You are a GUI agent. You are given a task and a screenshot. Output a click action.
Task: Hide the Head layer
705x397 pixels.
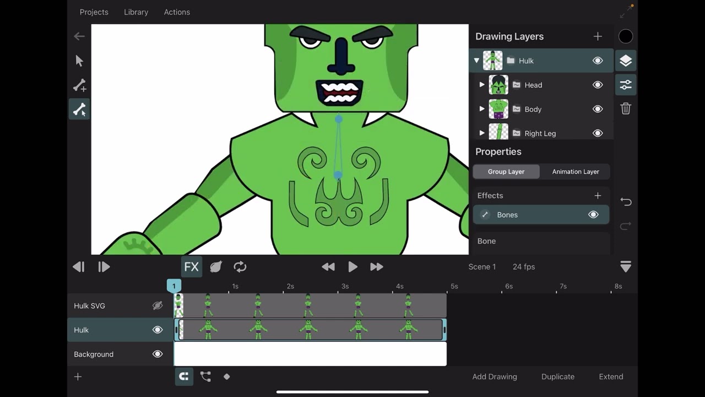pyautogui.click(x=598, y=85)
